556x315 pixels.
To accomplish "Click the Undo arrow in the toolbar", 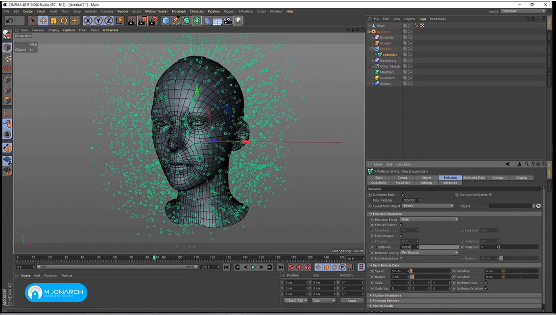I will [x=10, y=21].
